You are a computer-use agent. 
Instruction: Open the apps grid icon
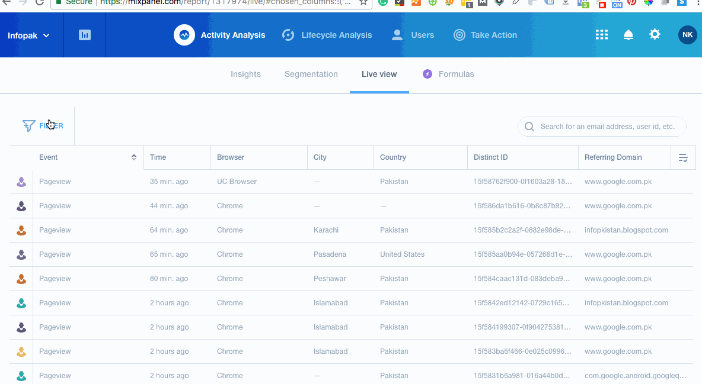(x=602, y=35)
